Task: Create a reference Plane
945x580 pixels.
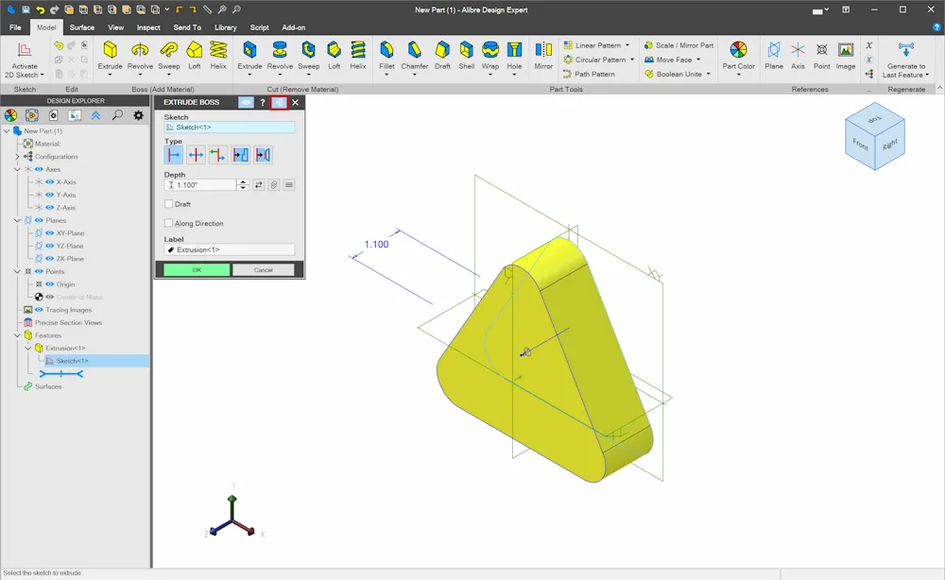Action: point(774,56)
